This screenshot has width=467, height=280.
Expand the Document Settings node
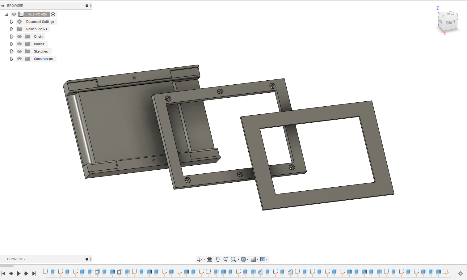[12, 21]
